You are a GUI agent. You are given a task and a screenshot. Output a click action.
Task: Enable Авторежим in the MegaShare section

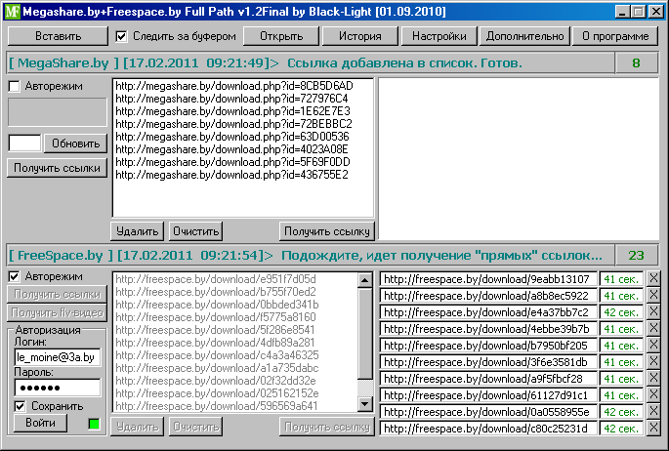[x=15, y=86]
